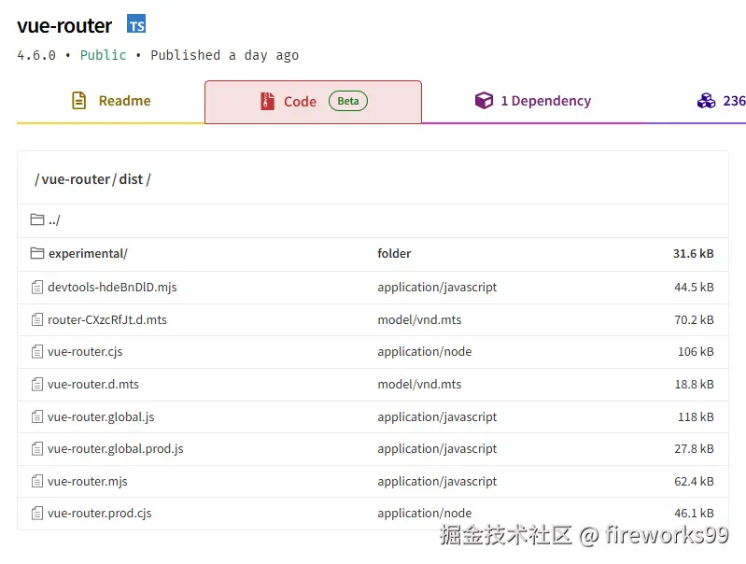Click the Beta badge
Image resolution: width=746 pixels, height=564 pixels.
pyautogui.click(x=347, y=101)
